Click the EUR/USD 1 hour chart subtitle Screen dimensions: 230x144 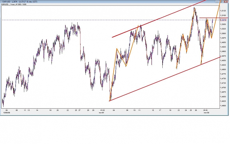point(14,4)
